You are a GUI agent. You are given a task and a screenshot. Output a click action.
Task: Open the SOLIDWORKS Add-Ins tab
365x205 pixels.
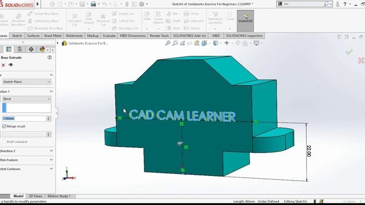189,35
